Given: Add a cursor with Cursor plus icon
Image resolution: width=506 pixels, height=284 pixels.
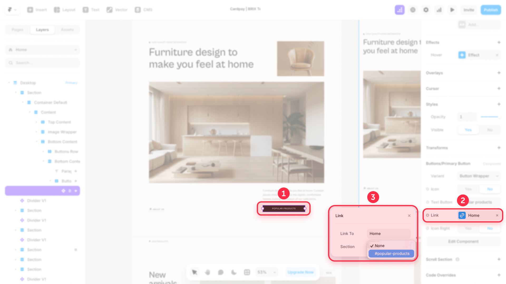Looking at the screenshot, I should (499, 89).
